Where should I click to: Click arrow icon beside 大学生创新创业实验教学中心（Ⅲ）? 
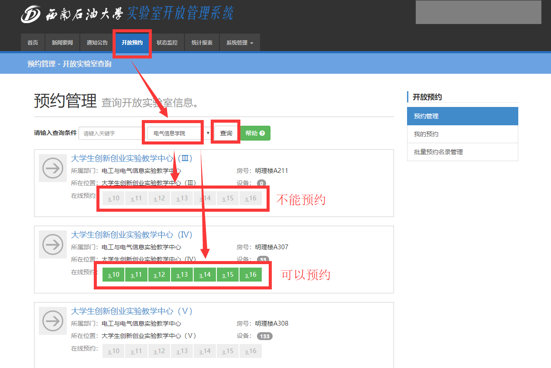click(x=52, y=168)
